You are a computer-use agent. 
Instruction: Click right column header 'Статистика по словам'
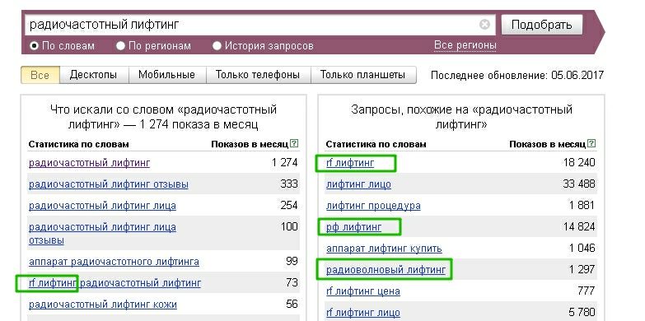coord(376,144)
